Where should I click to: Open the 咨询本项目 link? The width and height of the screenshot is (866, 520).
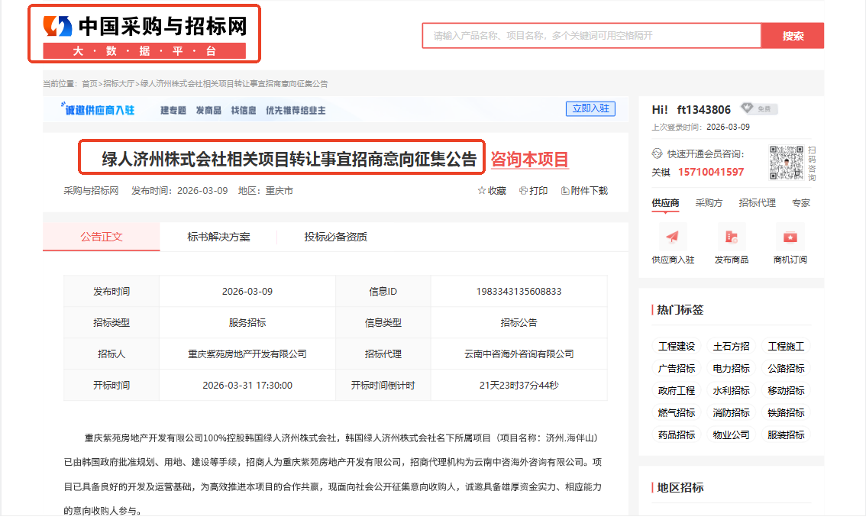(529, 160)
